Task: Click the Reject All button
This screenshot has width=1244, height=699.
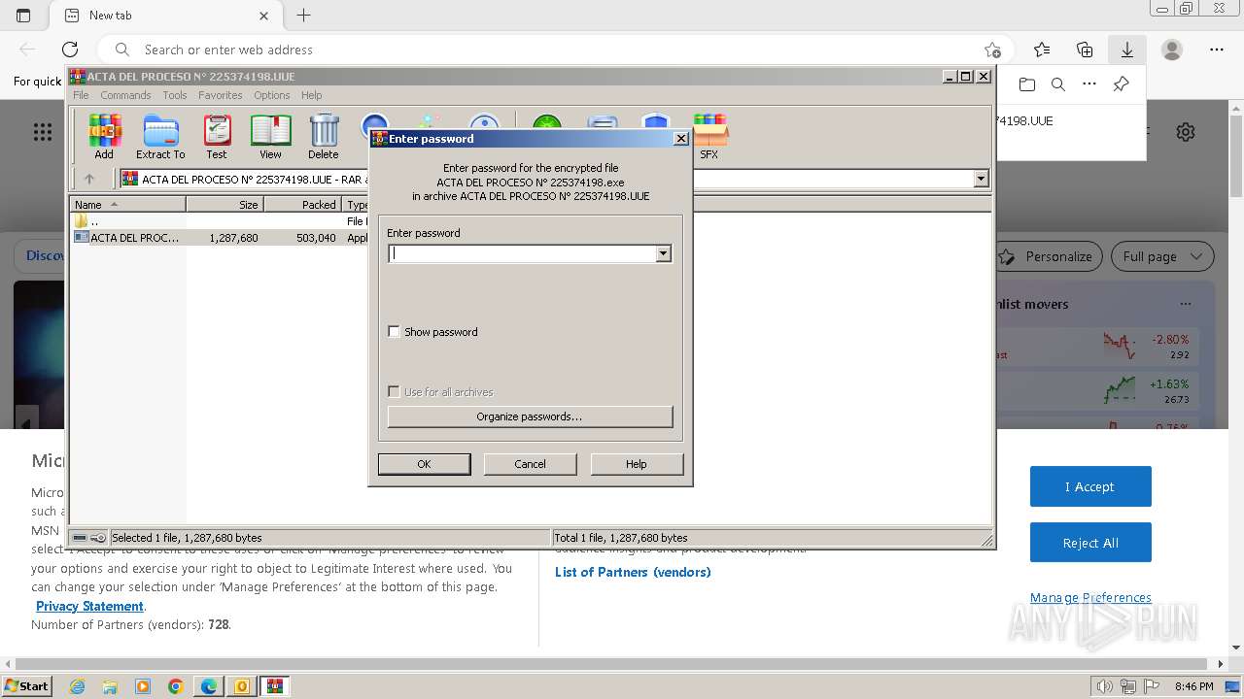Action: tap(1090, 543)
